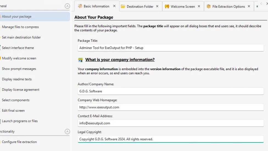The image size is (268, 151).
Task: Focus the Author/Company Name field
Action: [171, 91]
